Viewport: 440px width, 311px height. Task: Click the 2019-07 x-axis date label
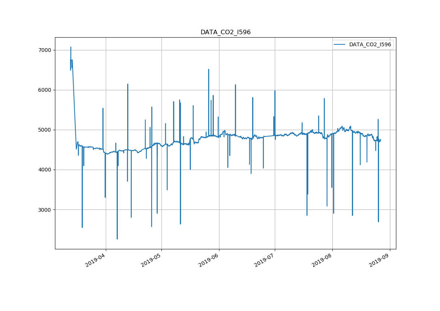265,259
